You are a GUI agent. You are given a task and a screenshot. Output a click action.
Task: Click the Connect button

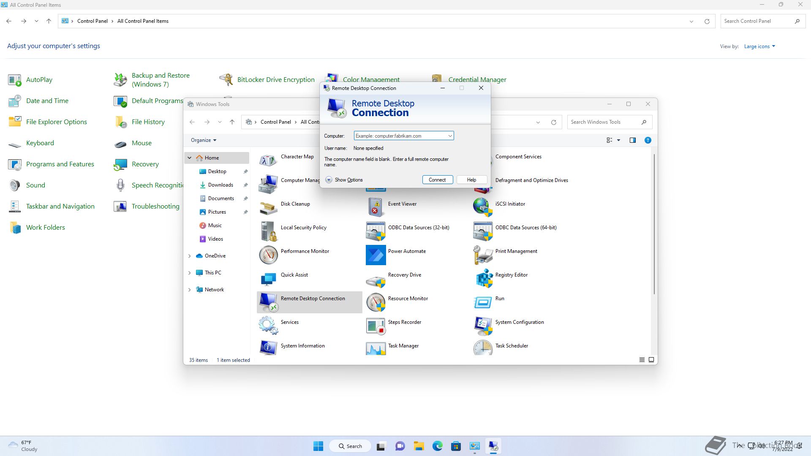tap(437, 180)
